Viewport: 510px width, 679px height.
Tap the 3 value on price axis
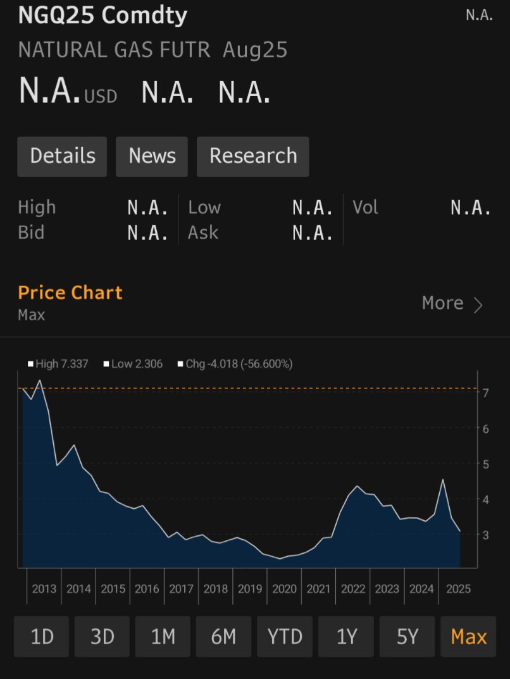pos(486,535)
